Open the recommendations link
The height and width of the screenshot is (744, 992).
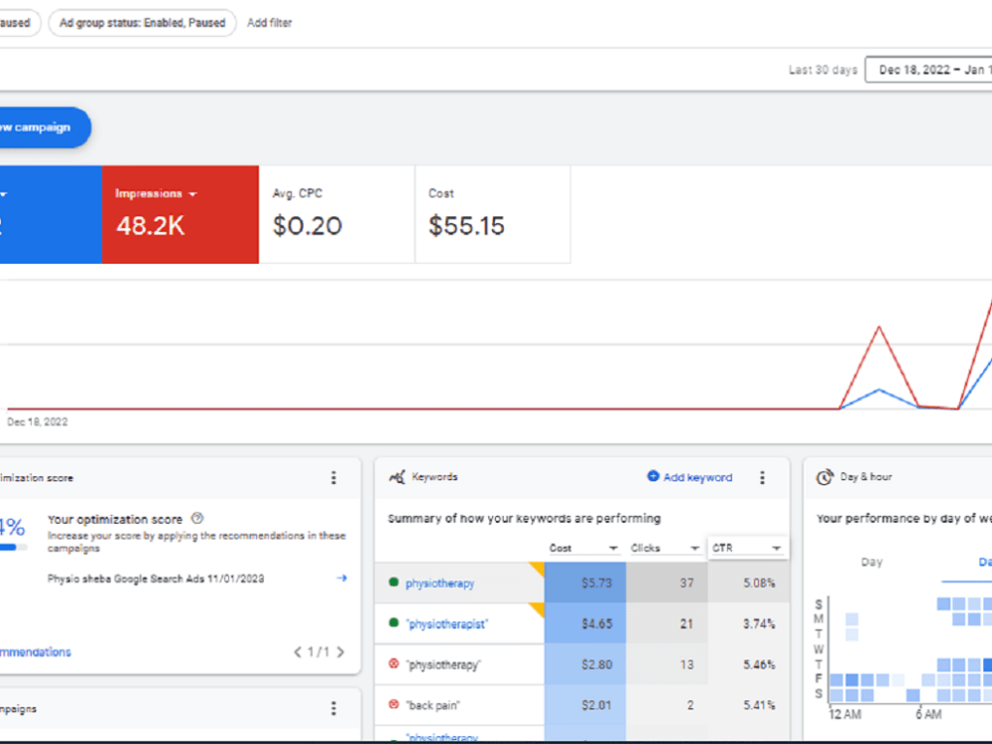(x=36, y=652)
